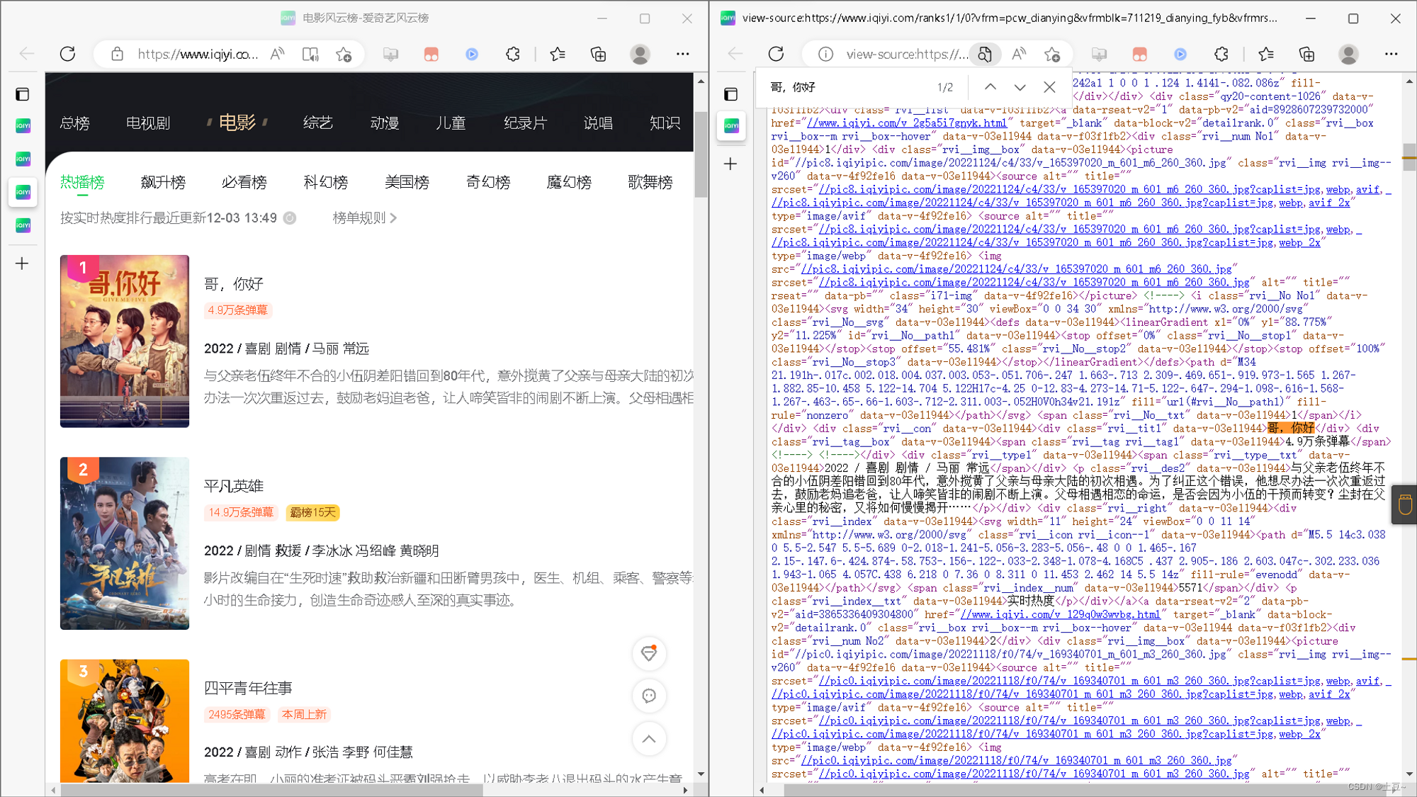This screenshot has height=797, width=1417.
Task: Click refresh button in left browser window
Action: (67, 54)
